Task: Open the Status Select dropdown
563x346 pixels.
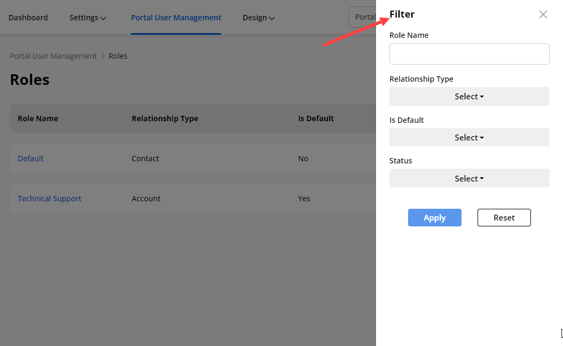Action: [x=469, y=179]
